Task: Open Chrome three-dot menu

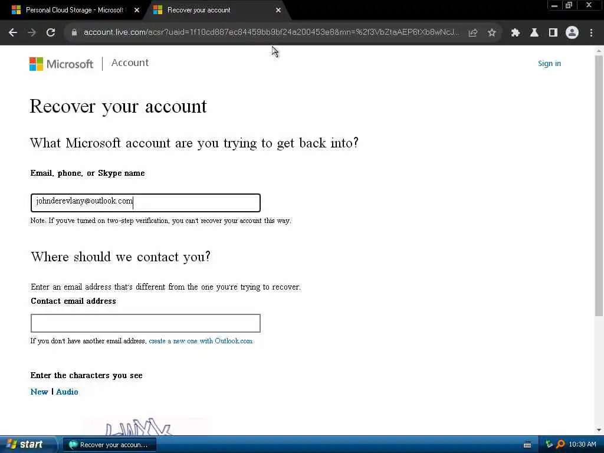Action: click(591, 33)
